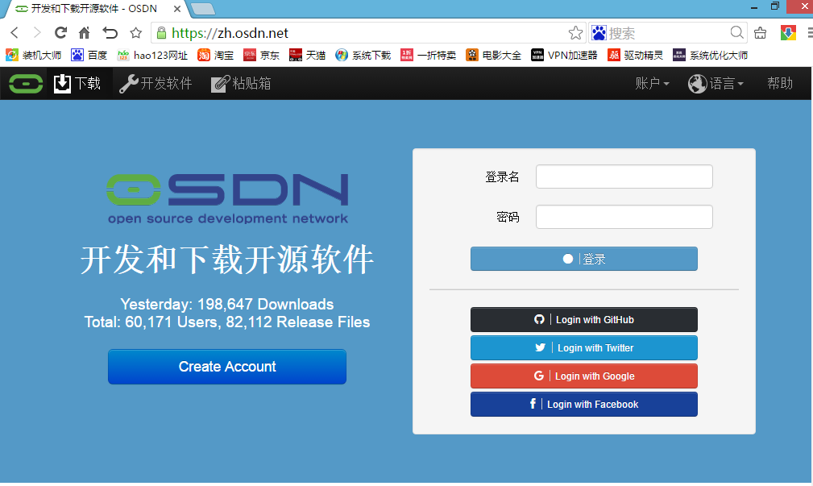813x486 pixels.
Task: Open the colorful download extension icon
Action: (x=788, y=33)
